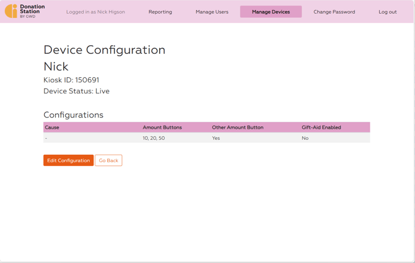Select the Manage Devices tab
This screenshot has height=263, width=415.
pyautogui.click(x=271, y=12)
